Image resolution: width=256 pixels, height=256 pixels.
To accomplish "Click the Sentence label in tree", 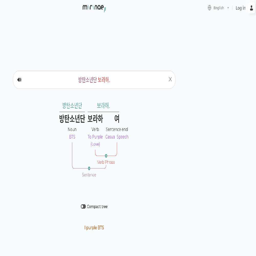I will coord(89,175).
